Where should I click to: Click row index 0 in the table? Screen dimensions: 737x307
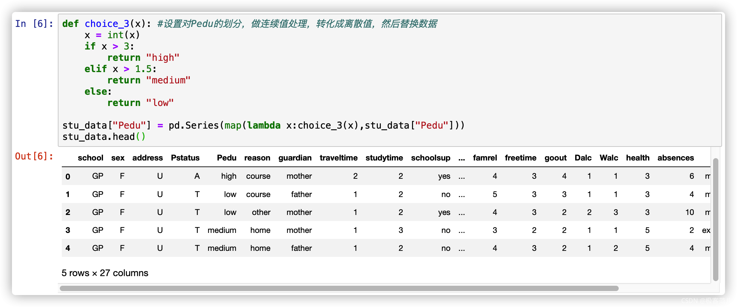pyautogui.click(x=68, y=176)
